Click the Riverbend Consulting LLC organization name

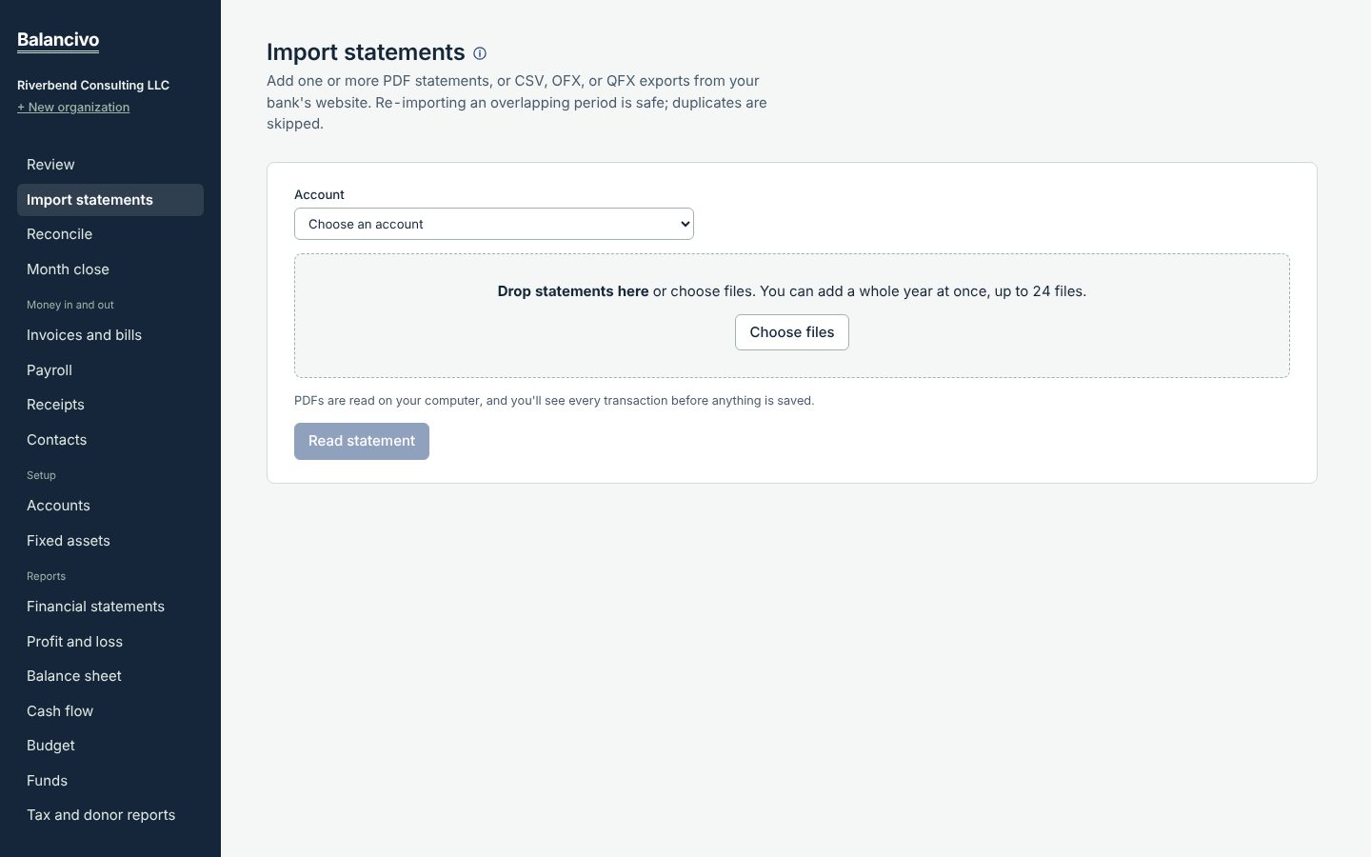(93, 85)
